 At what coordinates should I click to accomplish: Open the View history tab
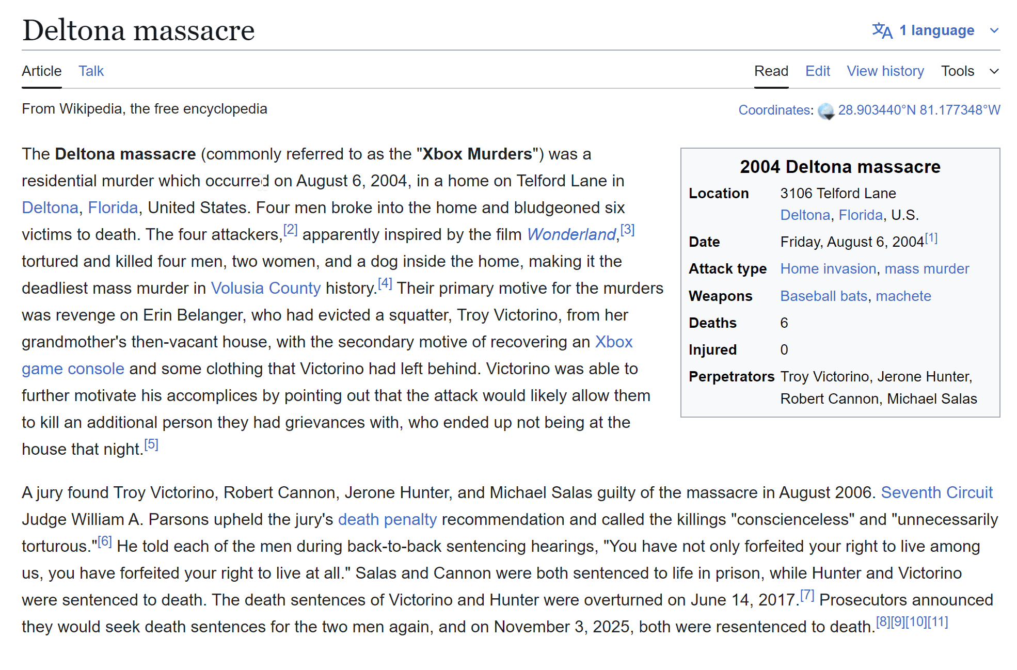click(x=885, y=71)
